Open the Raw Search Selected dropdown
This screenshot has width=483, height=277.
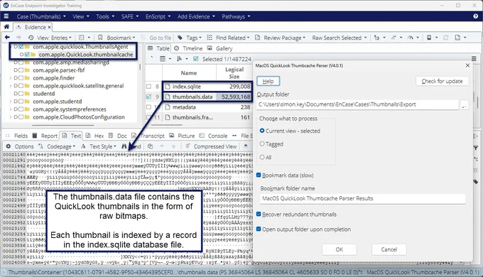coord(340,38)
